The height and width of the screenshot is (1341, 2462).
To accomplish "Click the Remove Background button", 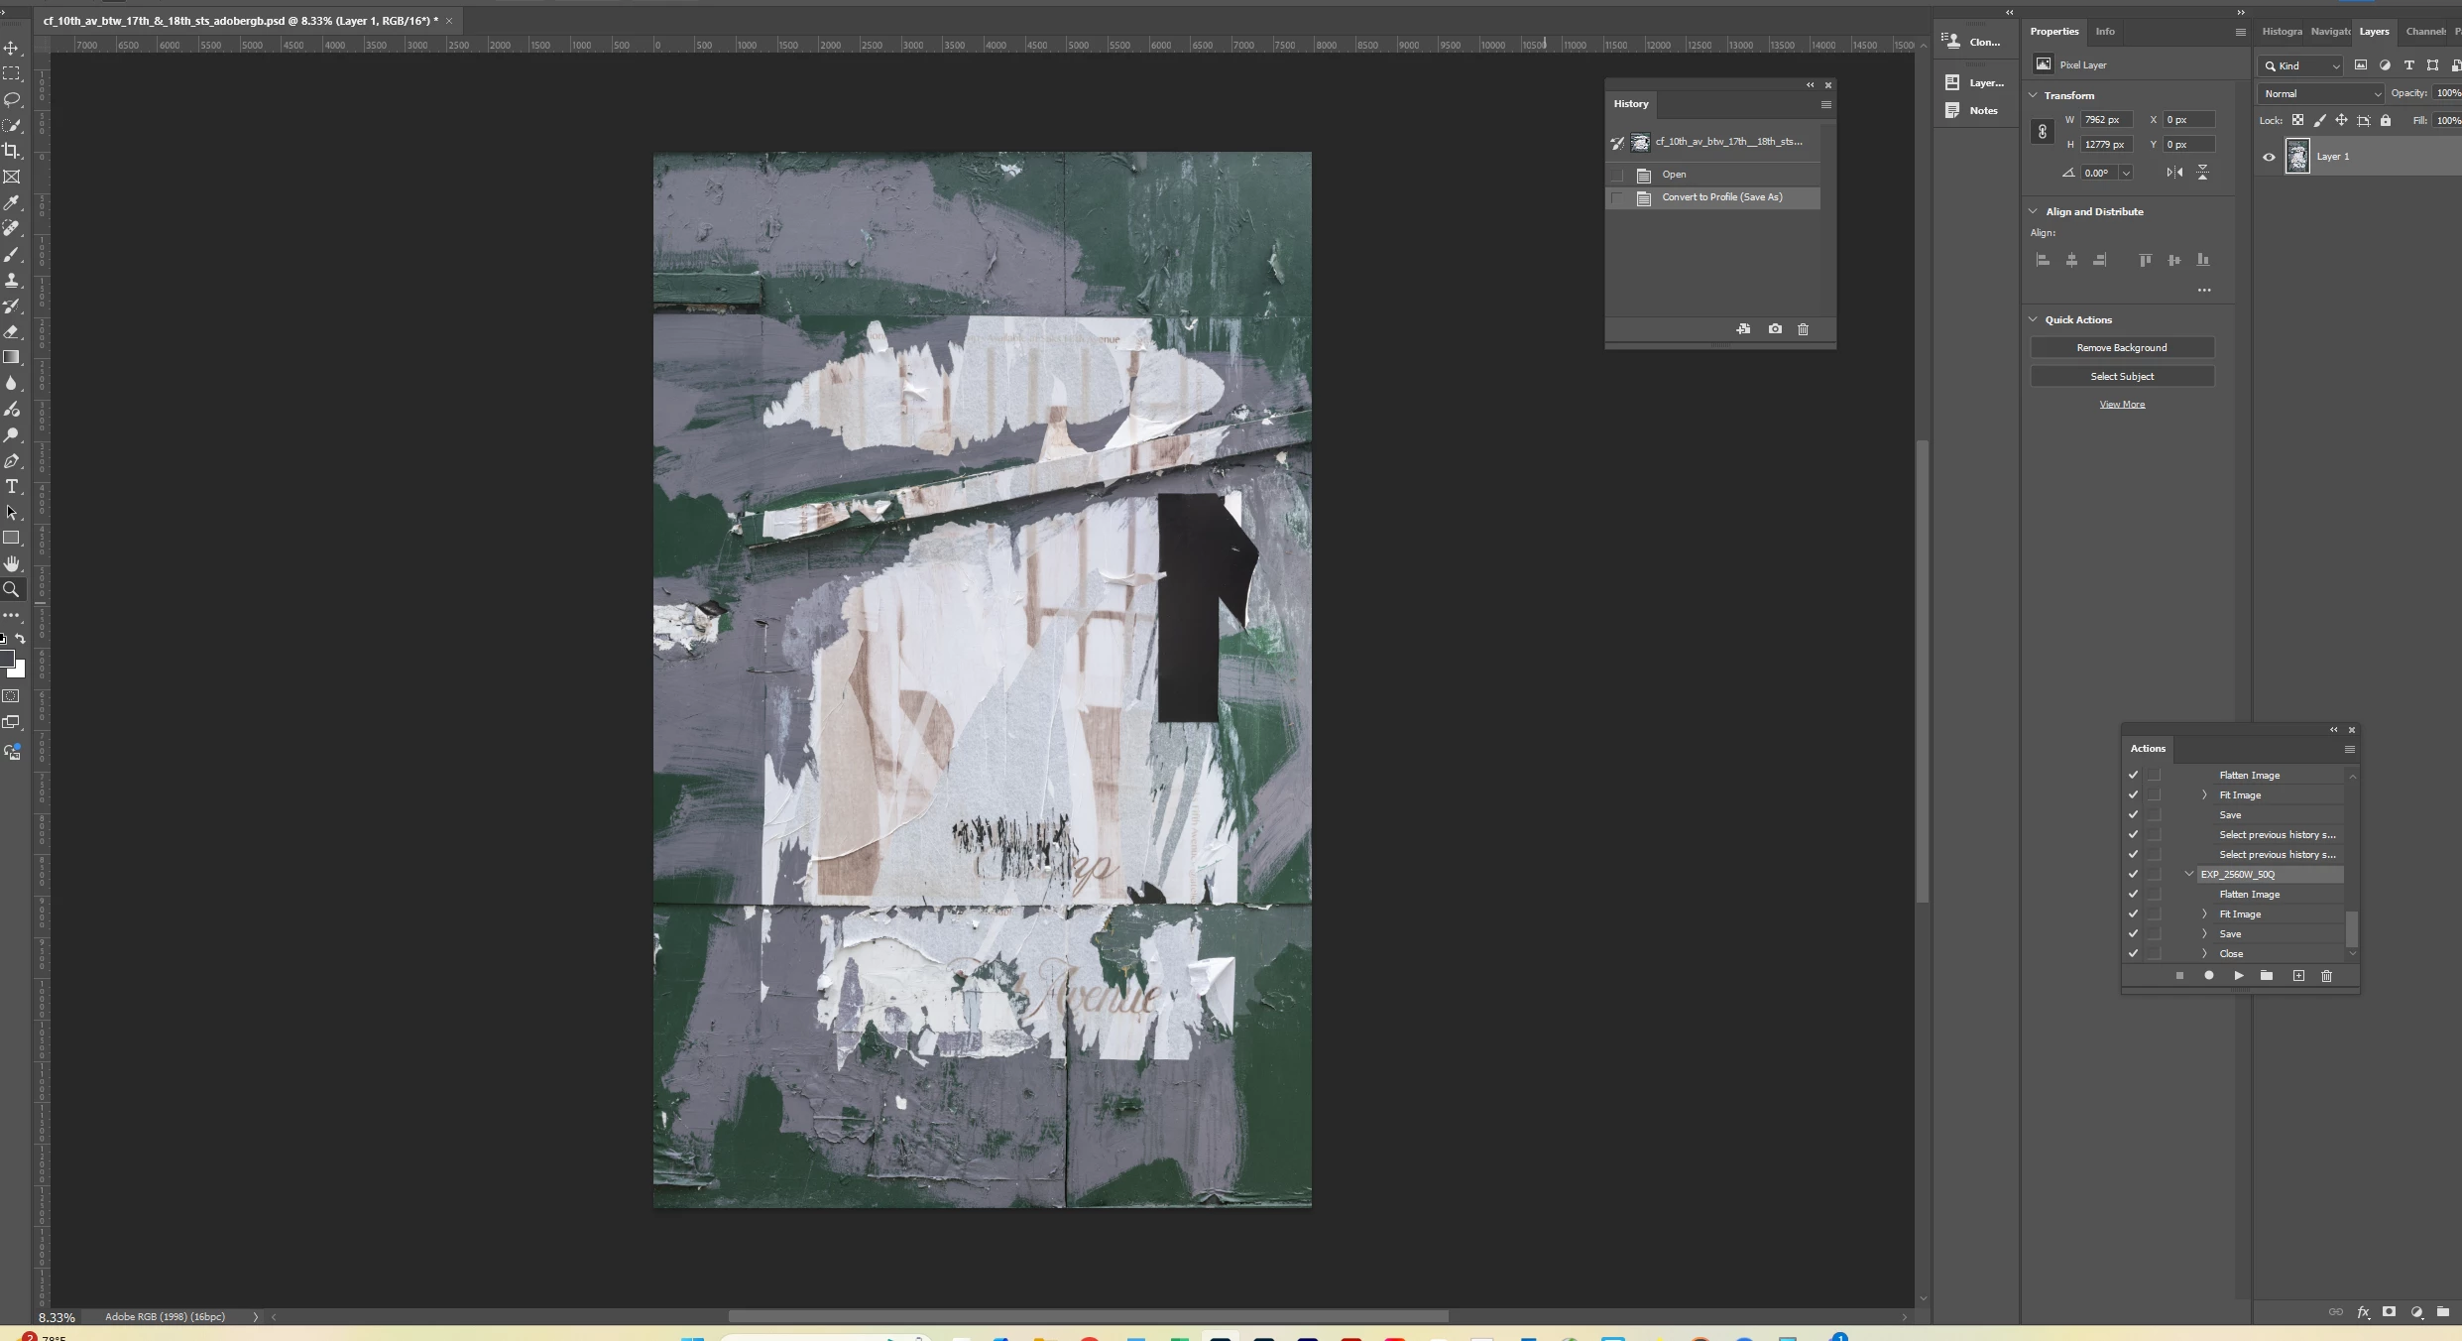I will 2121,348.
